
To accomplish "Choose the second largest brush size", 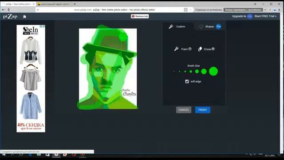I will [x=204, y=72].
